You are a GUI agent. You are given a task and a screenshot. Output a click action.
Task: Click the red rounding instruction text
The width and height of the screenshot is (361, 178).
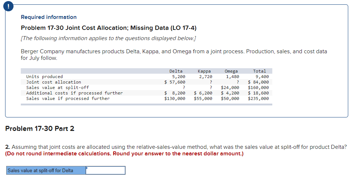click(124, 154)
